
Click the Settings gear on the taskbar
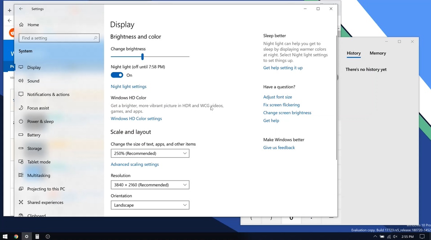click(x=27, y=236)
